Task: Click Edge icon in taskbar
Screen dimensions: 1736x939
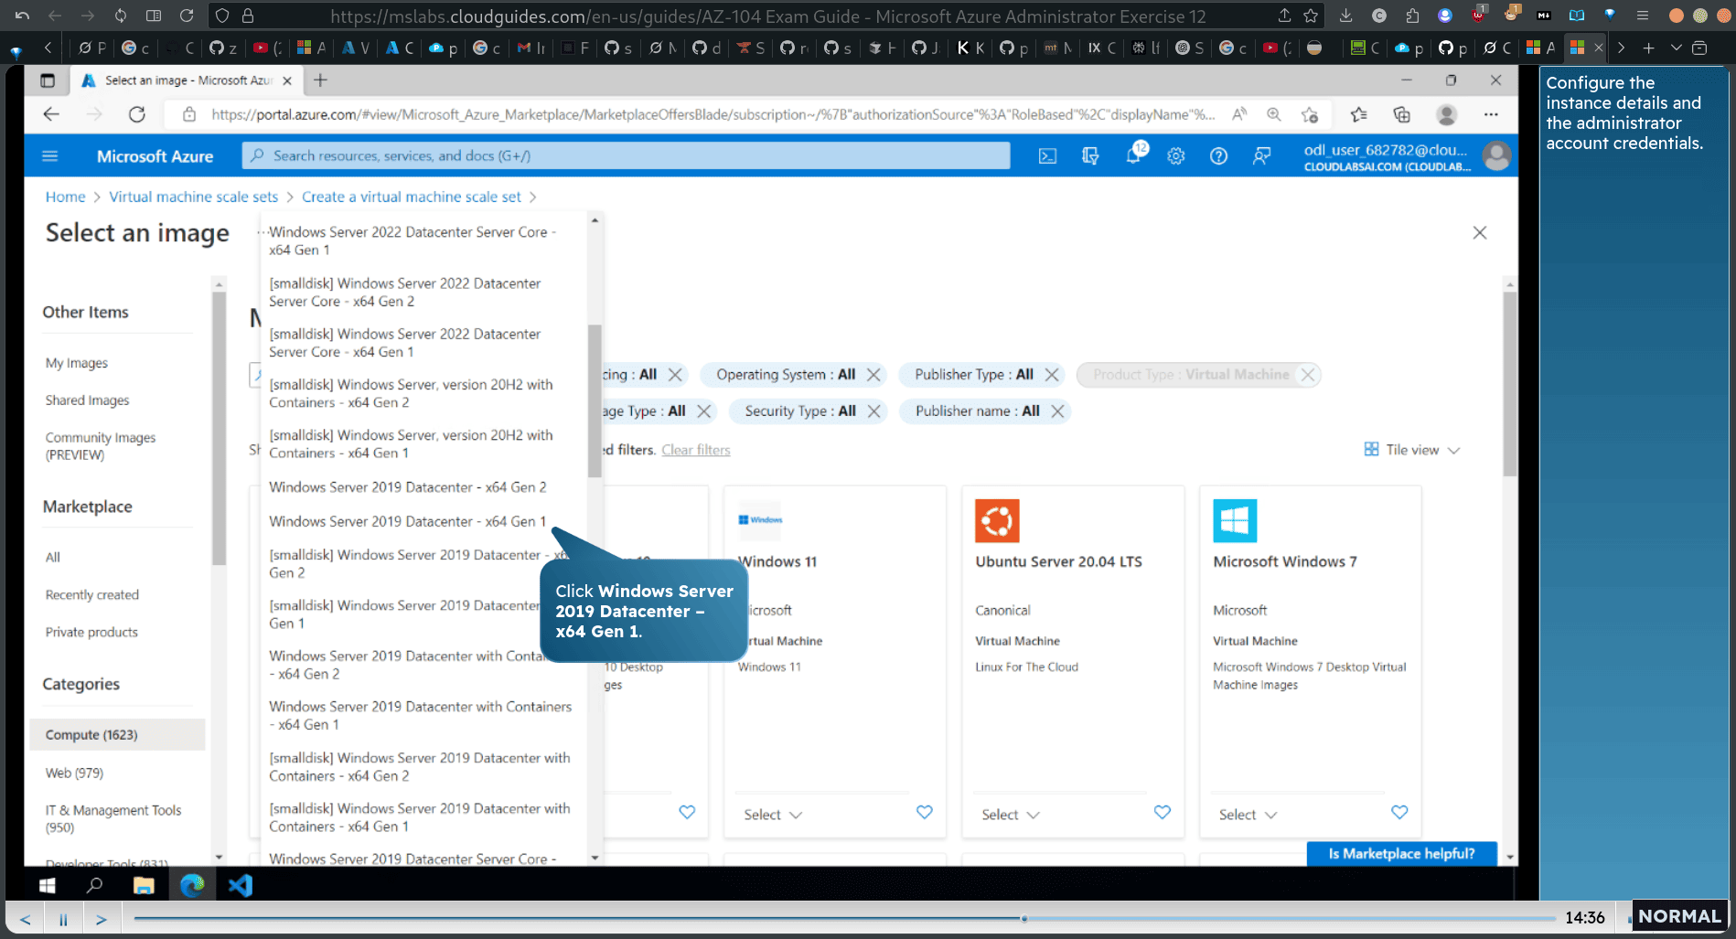Action: [192, 885]
